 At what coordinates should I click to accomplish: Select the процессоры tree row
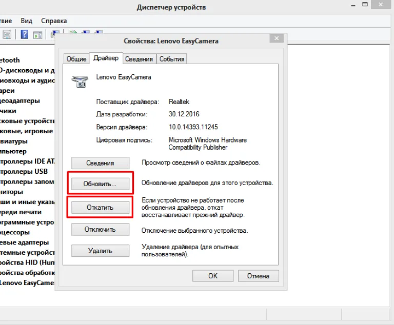coord(15,232)
